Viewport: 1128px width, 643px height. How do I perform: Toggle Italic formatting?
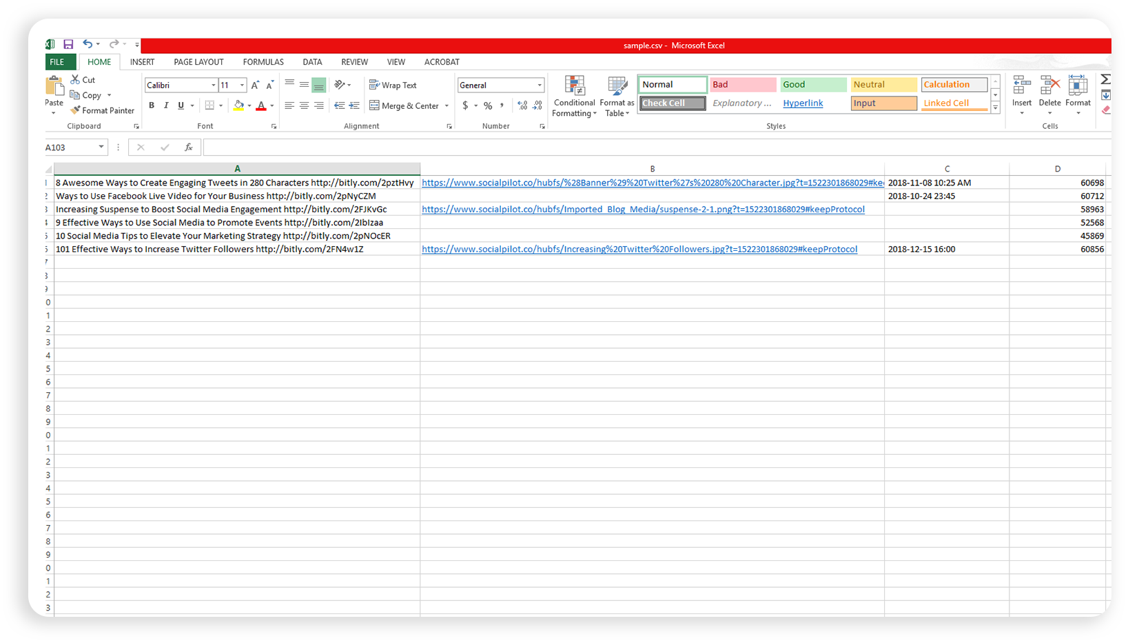[166, 105]
